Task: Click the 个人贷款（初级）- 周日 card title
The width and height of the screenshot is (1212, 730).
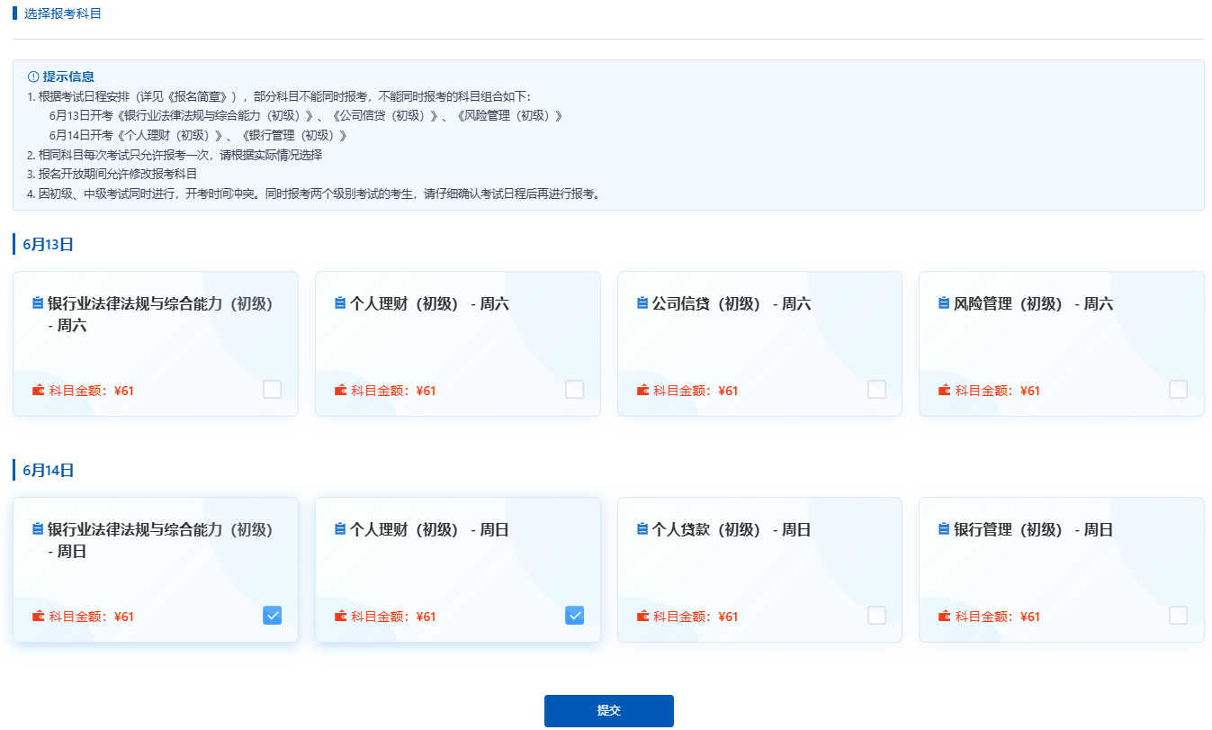Action: pyautogui.click(x=731, y=530)
